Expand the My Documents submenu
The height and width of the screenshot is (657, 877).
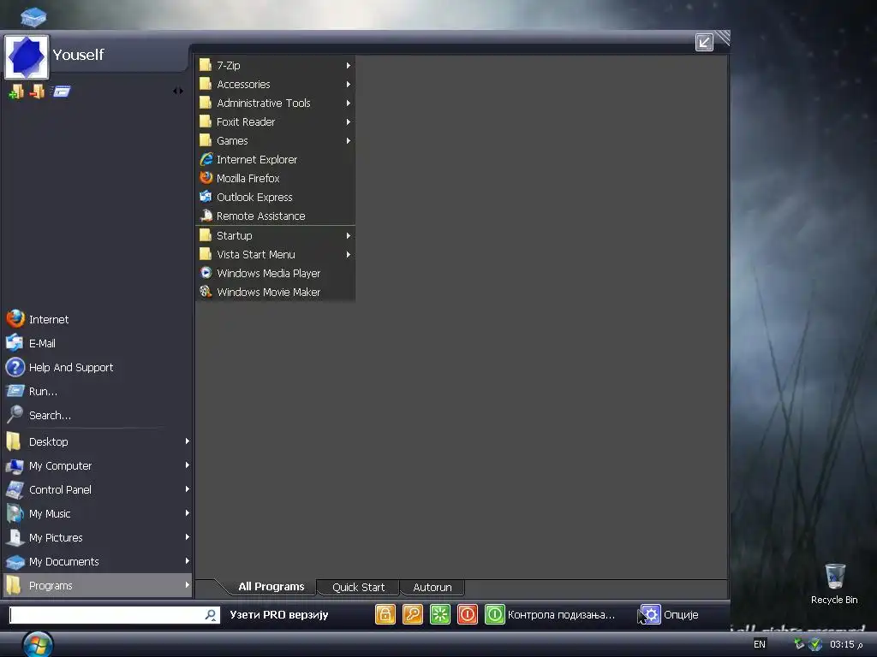98,561
